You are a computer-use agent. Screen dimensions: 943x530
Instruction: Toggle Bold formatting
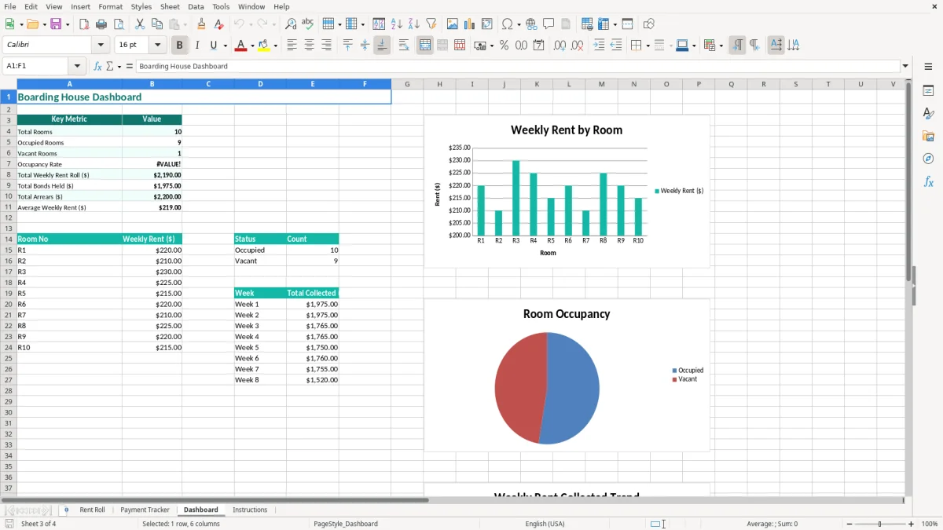pos(179,46)
